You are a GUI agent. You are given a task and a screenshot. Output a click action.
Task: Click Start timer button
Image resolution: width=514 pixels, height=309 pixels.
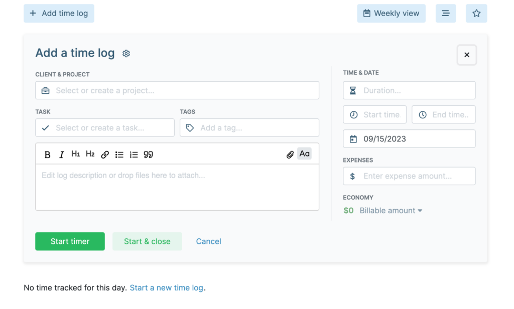click(70, 241)
